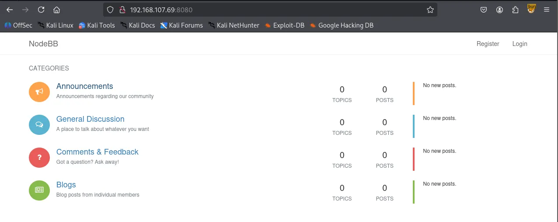Open the Announcements category link
This screenshot has height=222, width=558.
(x=84, y=86)
